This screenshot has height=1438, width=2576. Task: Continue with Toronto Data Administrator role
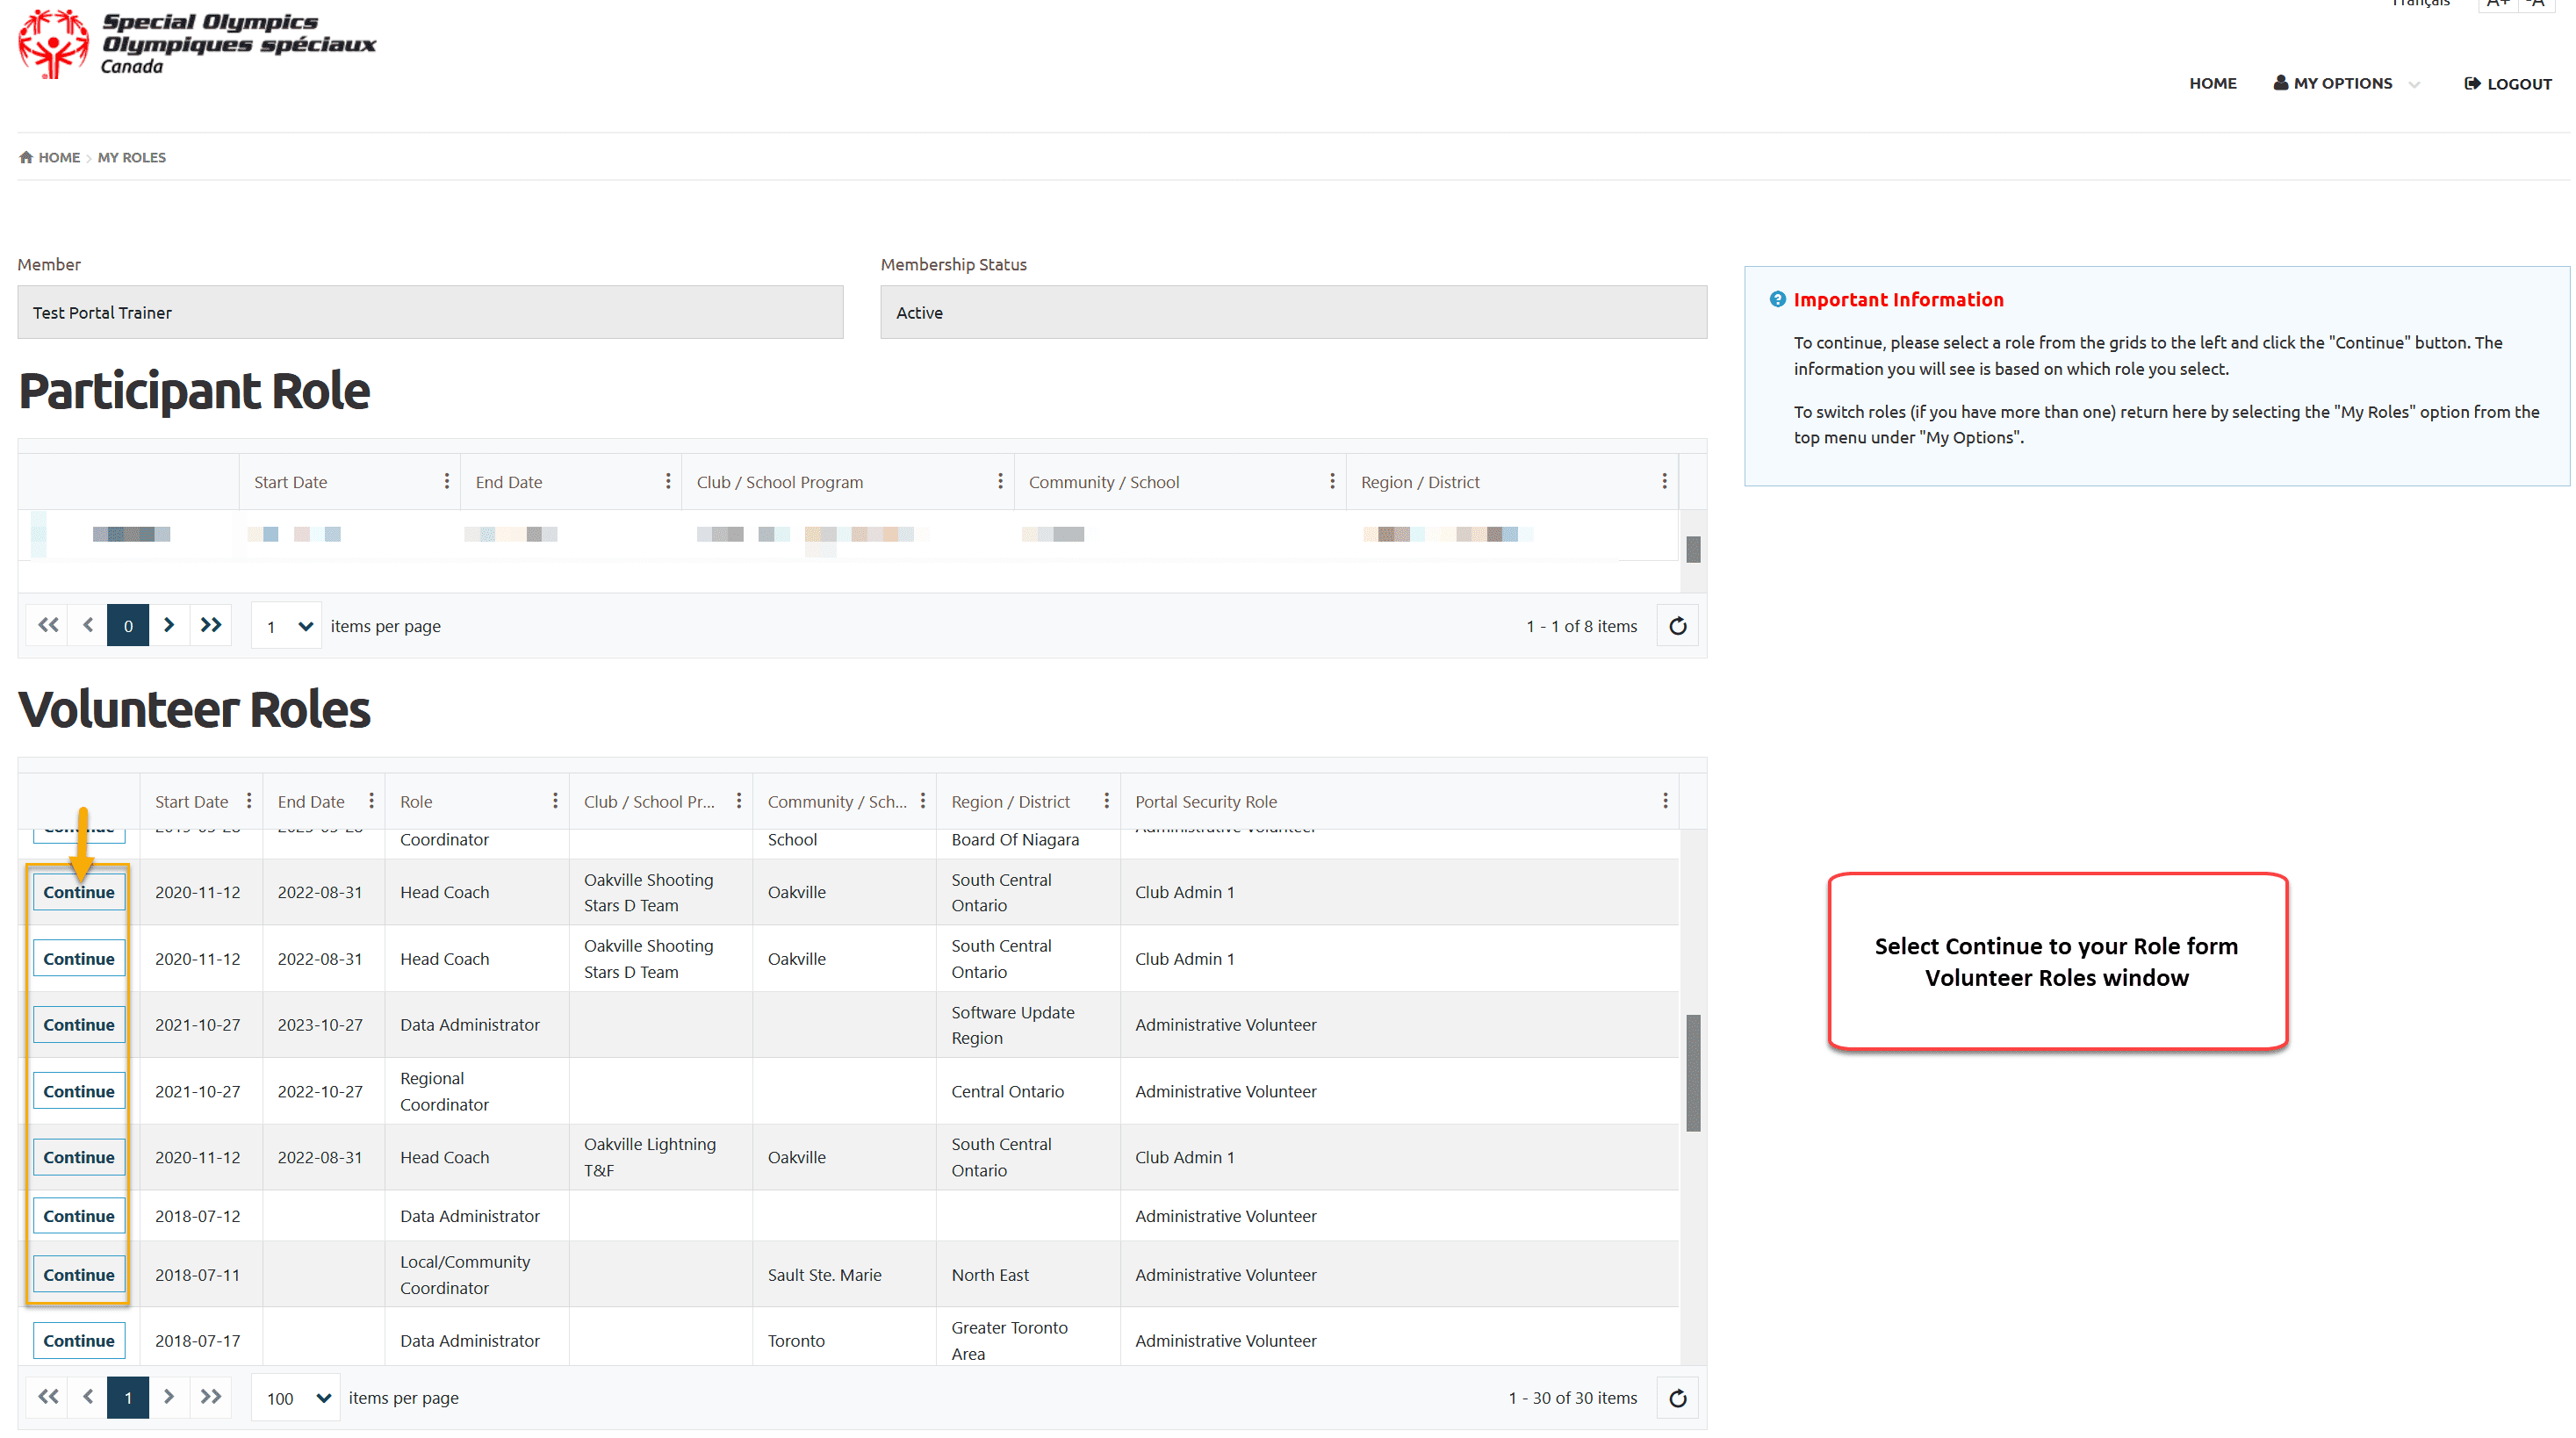(79, 1341)
